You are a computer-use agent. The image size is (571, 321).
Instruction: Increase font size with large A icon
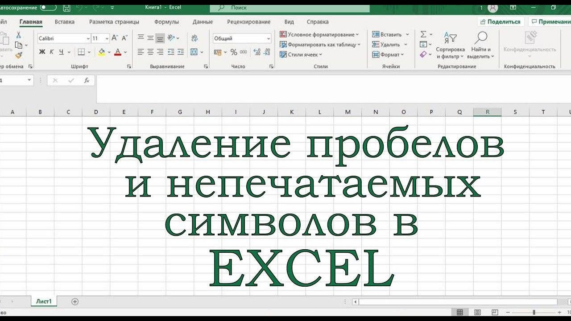point(115,38)
